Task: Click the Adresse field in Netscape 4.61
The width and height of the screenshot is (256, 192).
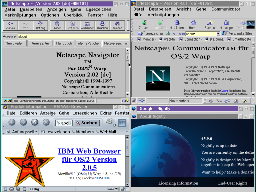Action: [x=201, y=34]
